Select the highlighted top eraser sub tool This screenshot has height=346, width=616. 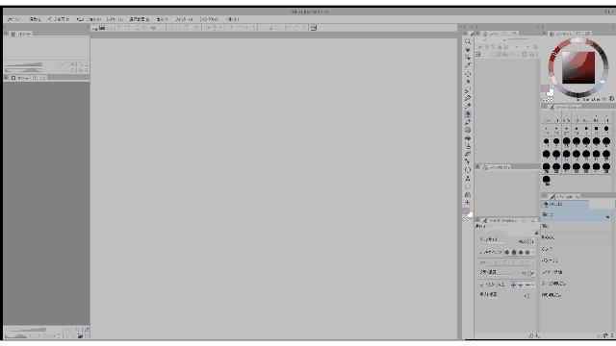577,215
